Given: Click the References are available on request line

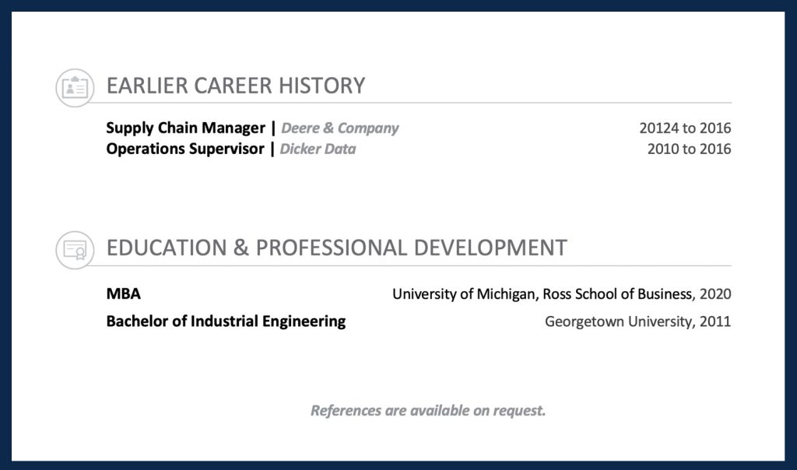Looking at the screenshot, I should (x=428, y=410).
